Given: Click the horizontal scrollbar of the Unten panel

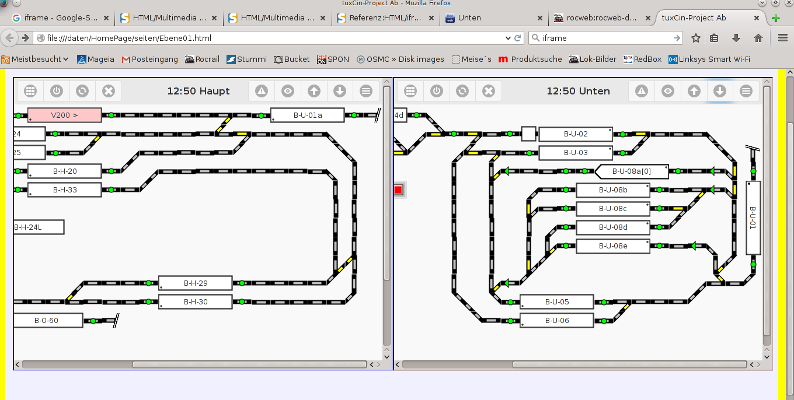Looking at the screenshot, I should point(629,364).
